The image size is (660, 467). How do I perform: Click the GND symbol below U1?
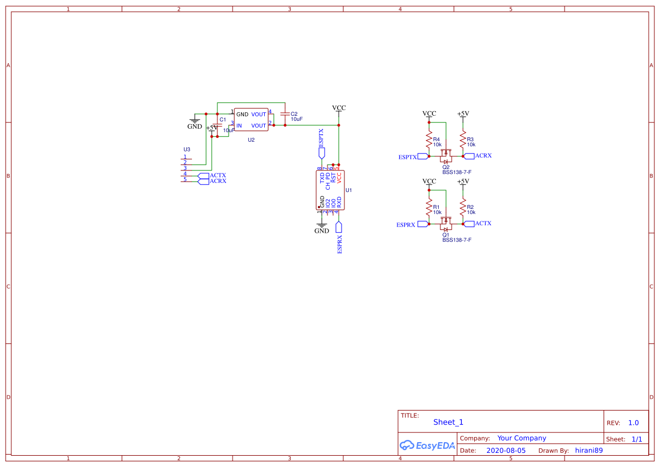pos(322,224)
